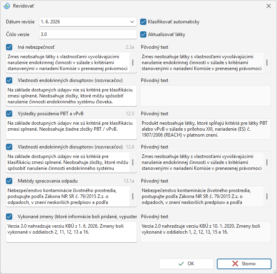Click the empty Pôvodný text box
Screen dimensions: 277x274
(205, 96)
